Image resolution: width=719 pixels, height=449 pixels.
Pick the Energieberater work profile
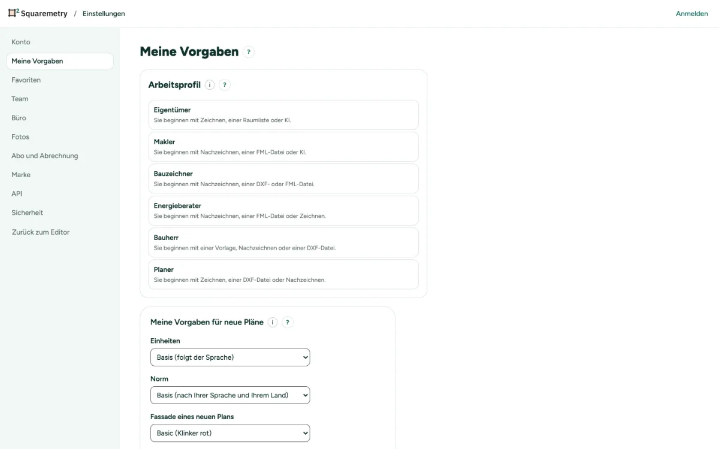point(283,211)
